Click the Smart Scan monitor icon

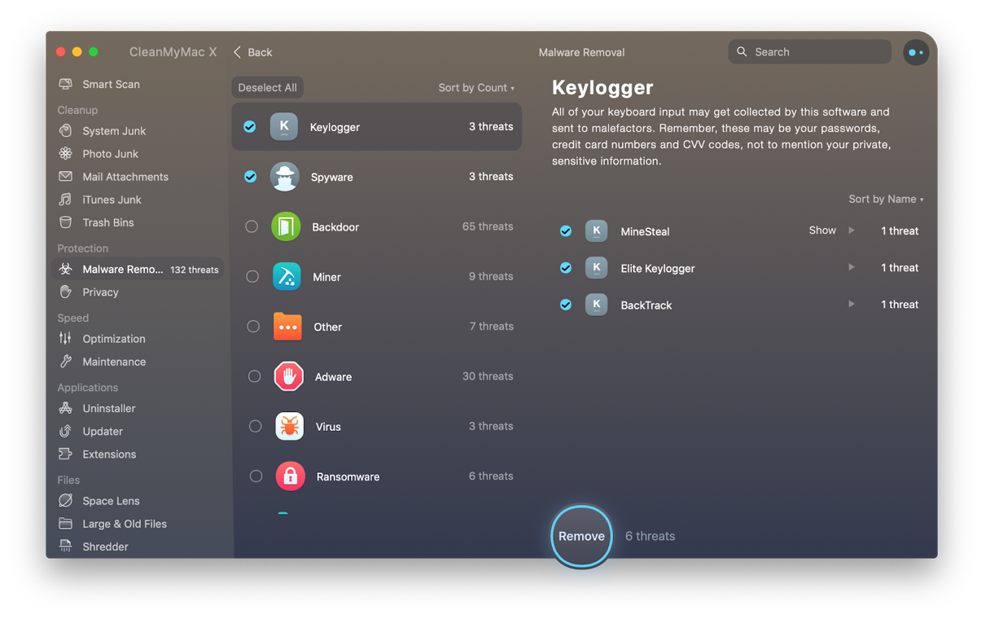[66, 84]
